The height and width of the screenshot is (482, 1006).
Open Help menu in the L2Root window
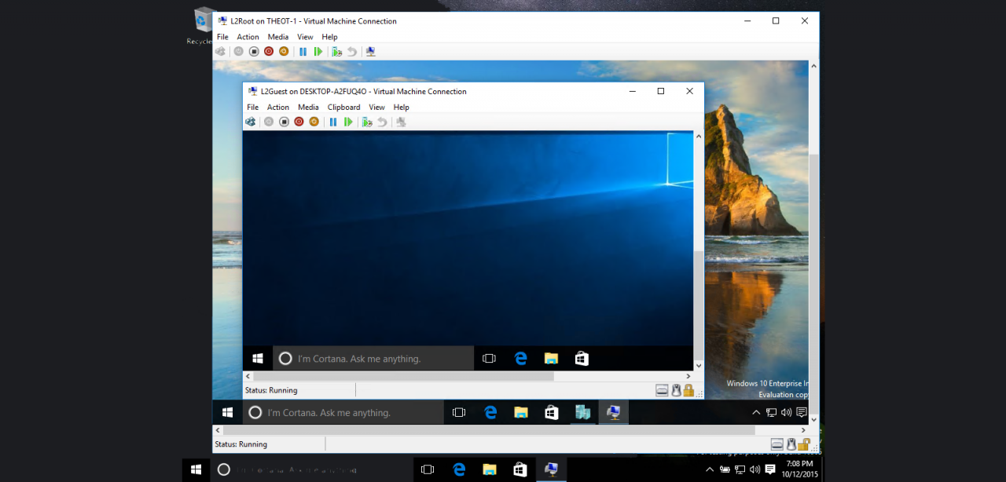pyautogui.click(x=329, y=37)
